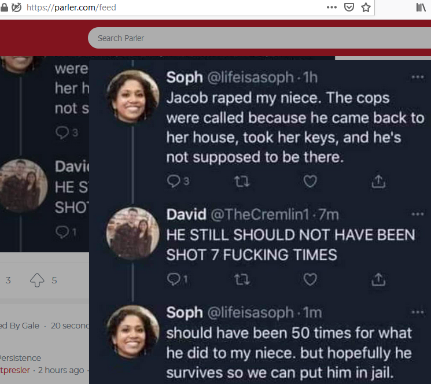This screenshot has height=384, width=431.
Task: Save page to Pocket icon
Action: tap(349, 8)
